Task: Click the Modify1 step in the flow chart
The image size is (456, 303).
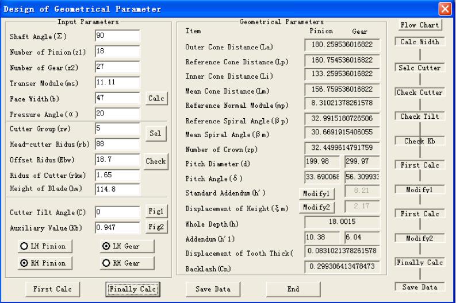Action: [420, 190]
